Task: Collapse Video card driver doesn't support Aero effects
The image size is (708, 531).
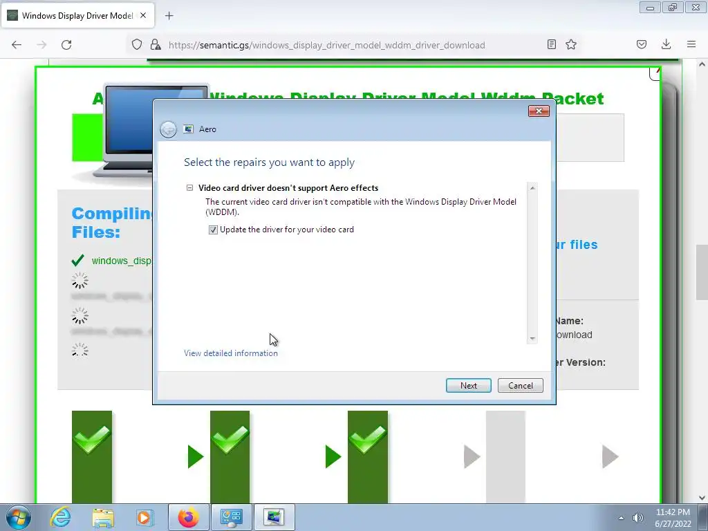Action: click(189, 188)
